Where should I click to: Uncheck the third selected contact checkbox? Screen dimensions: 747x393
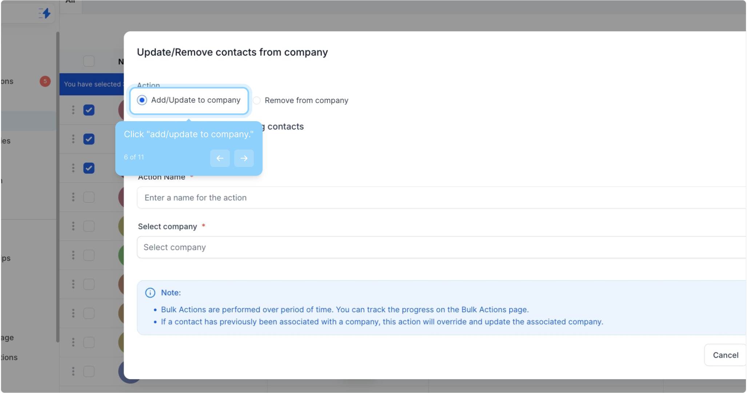89,168
